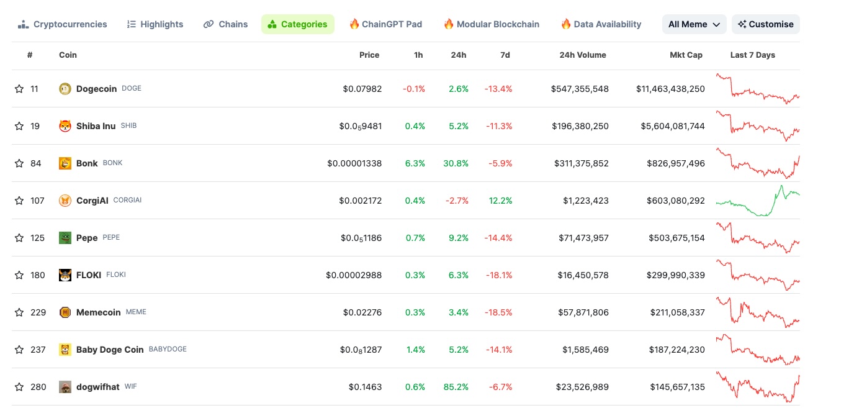The width and height of the screenshot is (854, 408).
Task: Click the fire icon beside ChainGPT Pad
Action: pos(354,24)
